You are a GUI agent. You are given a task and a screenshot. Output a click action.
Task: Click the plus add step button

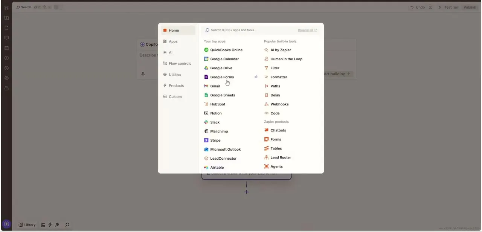(246, 192)
